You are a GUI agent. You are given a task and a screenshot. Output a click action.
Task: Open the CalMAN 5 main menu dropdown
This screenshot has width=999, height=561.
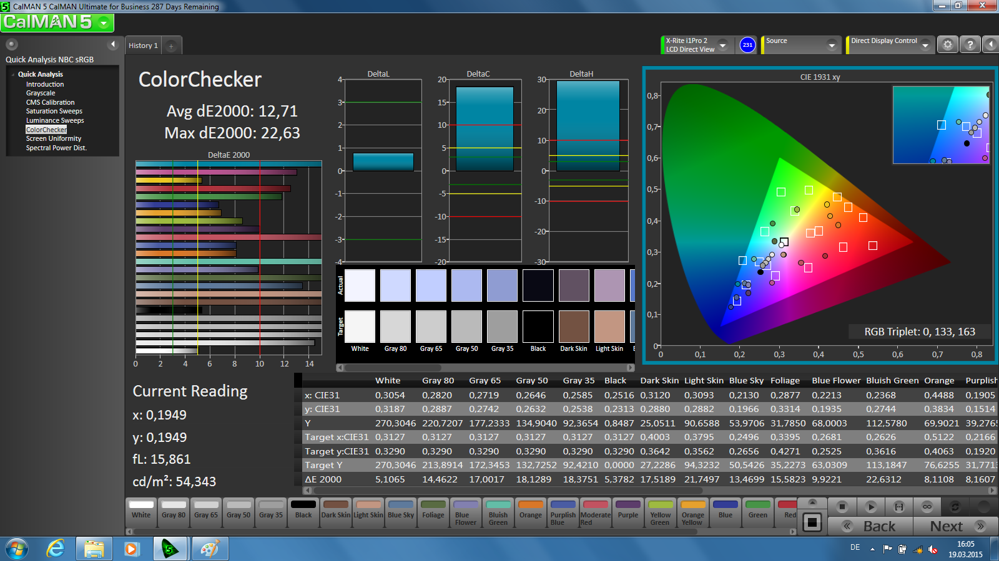tap(104, 23)
